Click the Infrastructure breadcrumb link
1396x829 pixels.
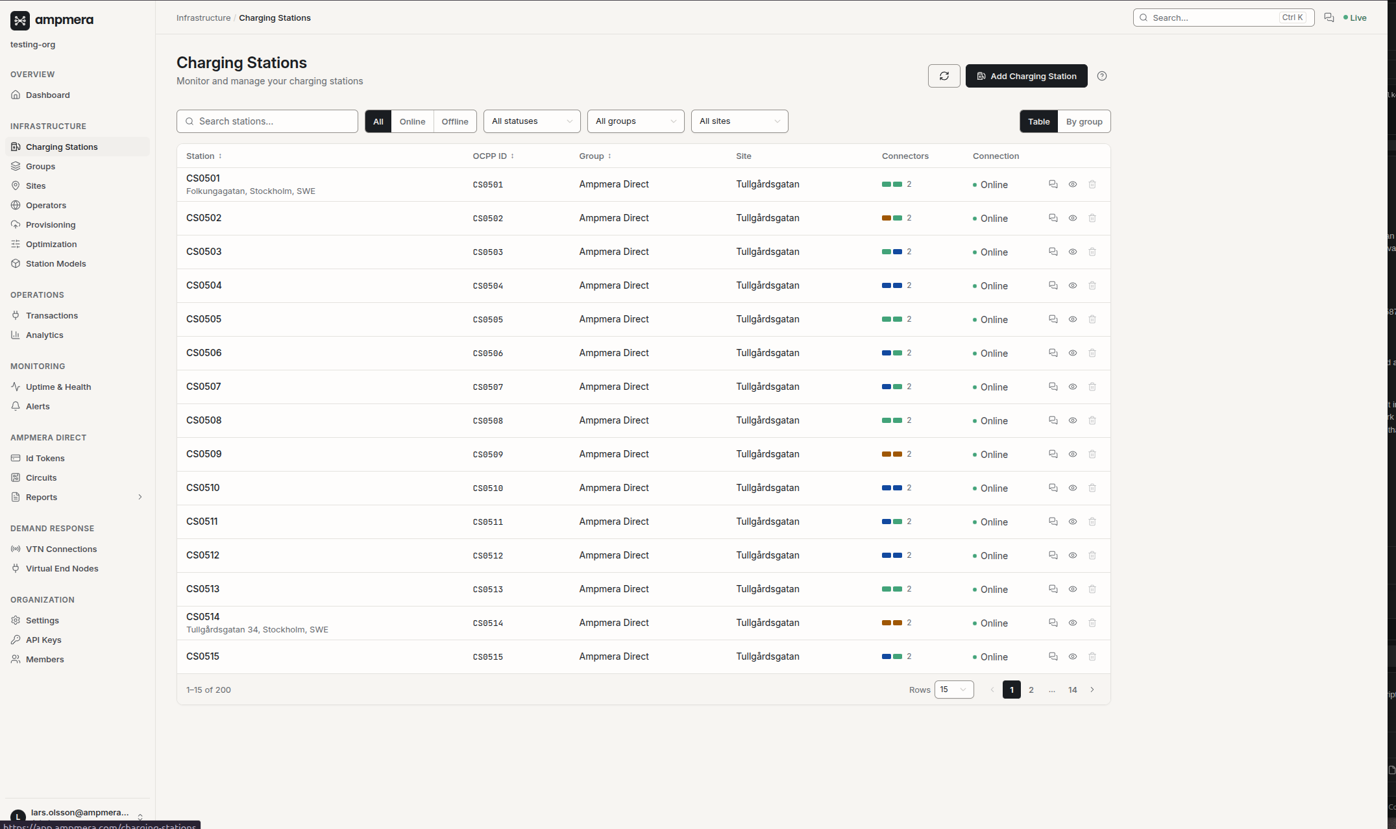pos(203,18)
